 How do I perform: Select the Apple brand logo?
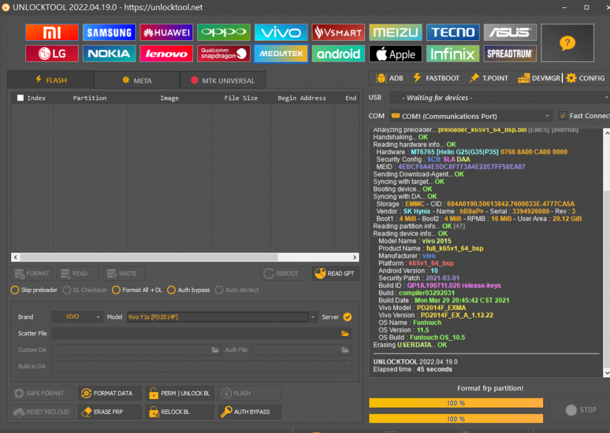pos(396,54)
